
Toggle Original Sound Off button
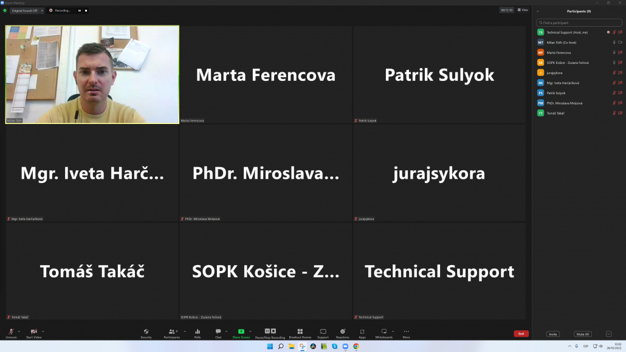point(26,10)
